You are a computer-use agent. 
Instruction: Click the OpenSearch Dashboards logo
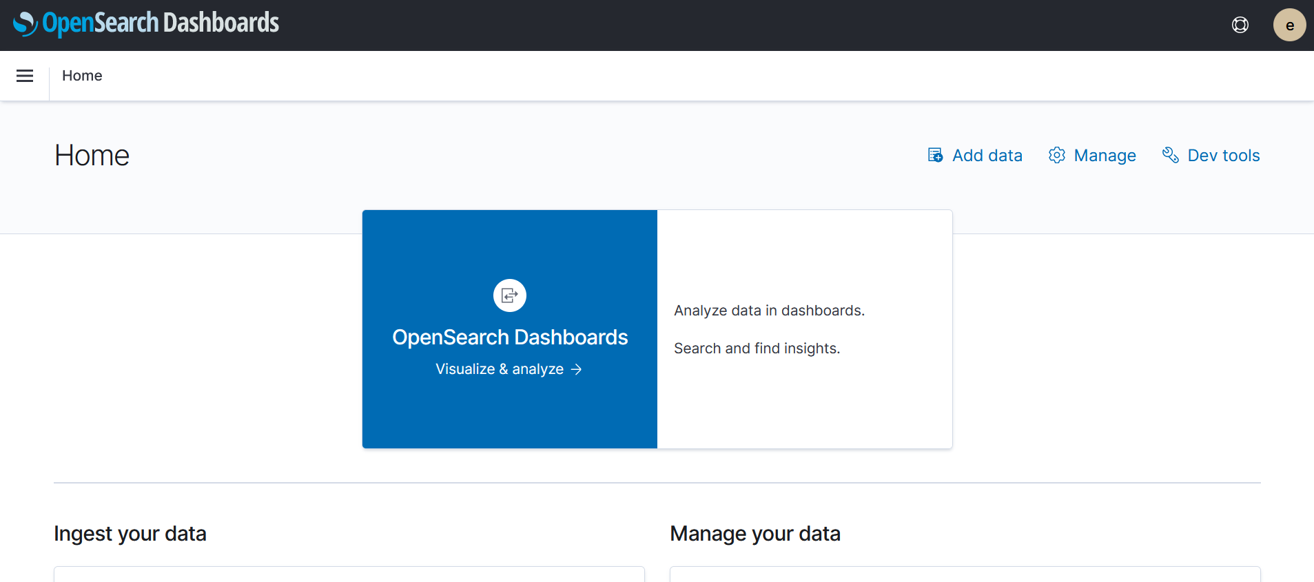click(146, 24)
